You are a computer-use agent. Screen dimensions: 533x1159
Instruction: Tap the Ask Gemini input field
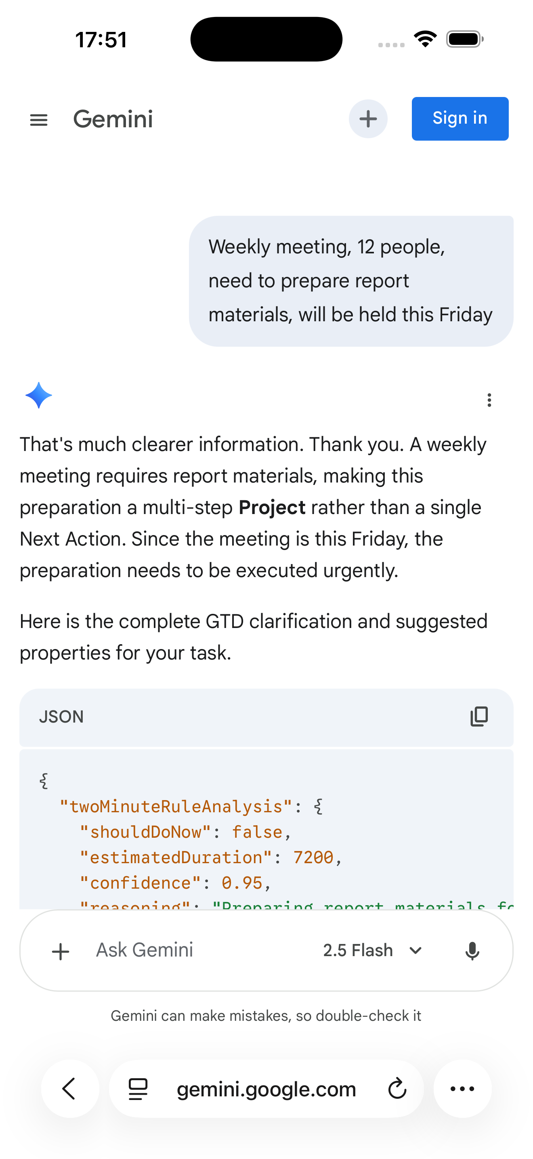point(145,950)
